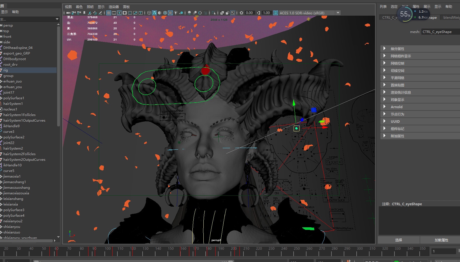
Task: Toggle the film gate overlay
Action: coord(114,13)
